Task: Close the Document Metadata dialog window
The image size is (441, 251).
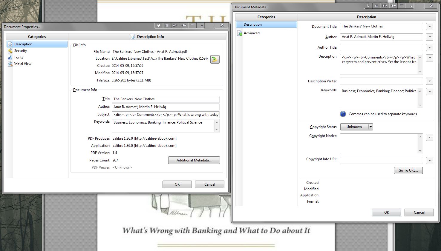Action: click(431, 6)
